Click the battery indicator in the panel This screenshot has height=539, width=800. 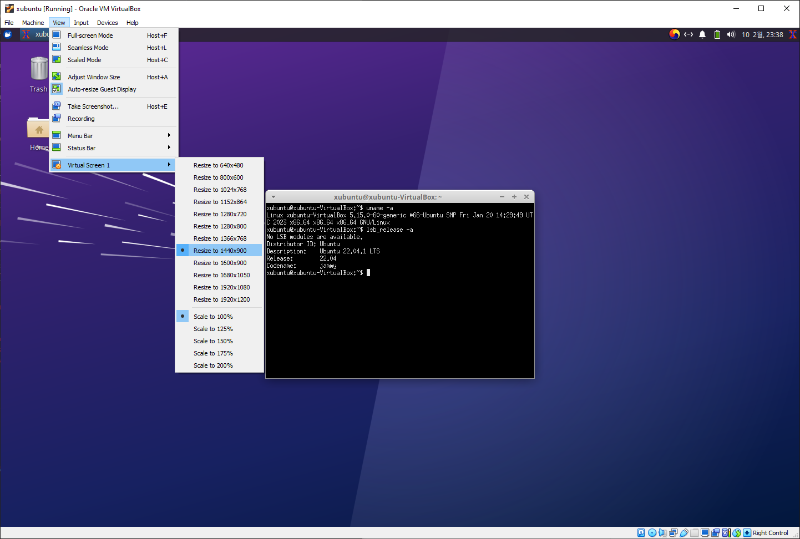(717, 34)
